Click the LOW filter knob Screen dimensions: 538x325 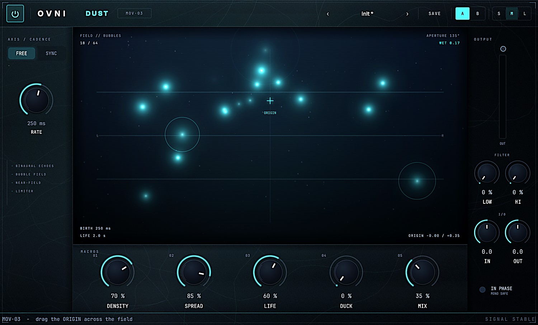click(x=487, y=173)
